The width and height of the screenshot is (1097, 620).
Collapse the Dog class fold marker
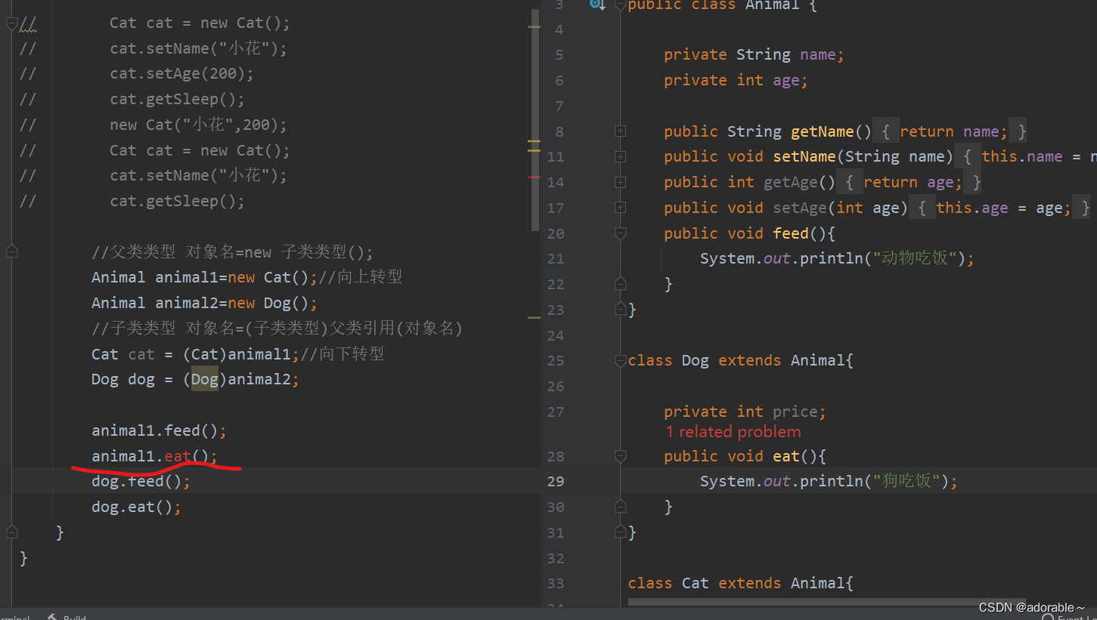[x=621, y=360]
